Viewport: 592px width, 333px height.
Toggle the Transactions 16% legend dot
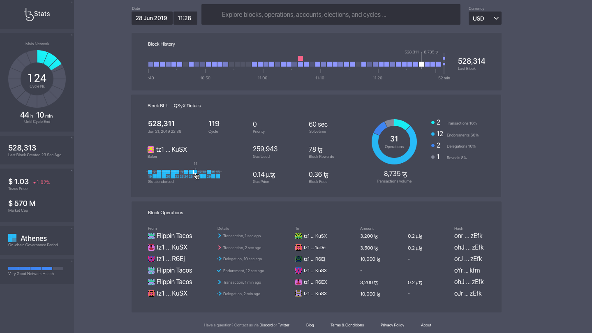pos(432,122)
